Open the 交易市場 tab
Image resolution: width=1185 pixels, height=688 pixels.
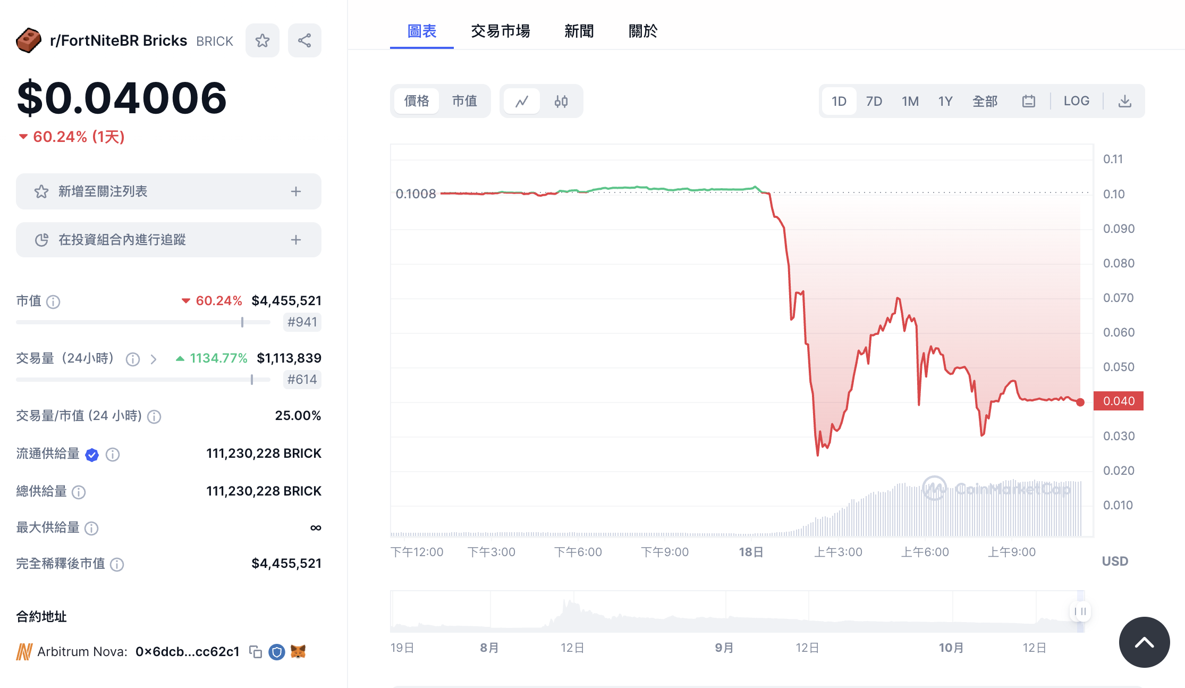500,31
